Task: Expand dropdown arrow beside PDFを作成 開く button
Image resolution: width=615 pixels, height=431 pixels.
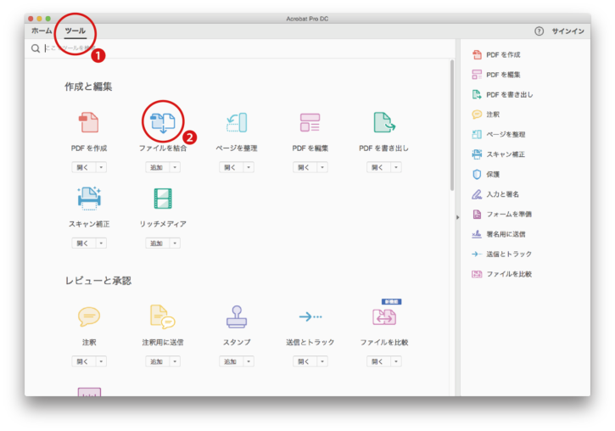Action: tap(101, 168)
